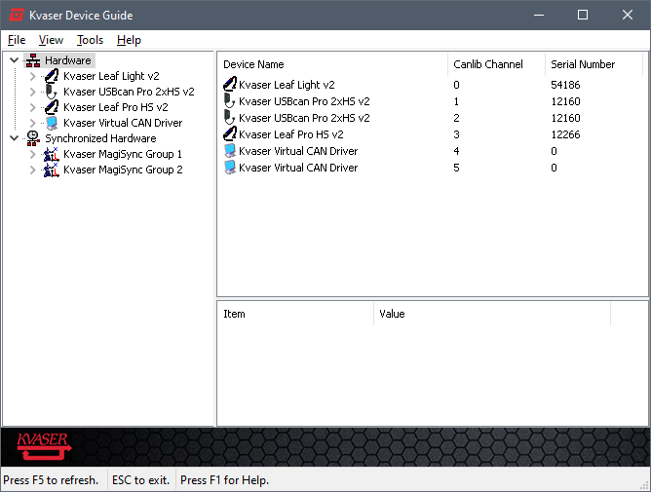Click the Leaf Light v2 icon in device list
The width and height of the screenshot is (651, 492).
pos(230,85)
